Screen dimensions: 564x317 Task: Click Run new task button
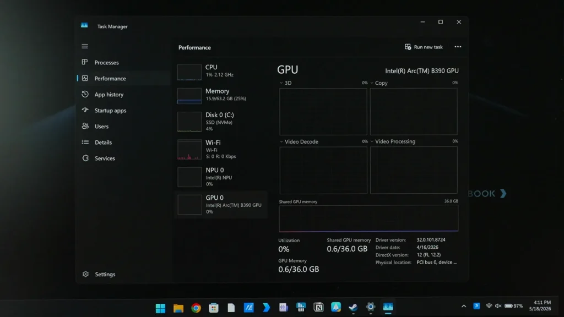(424, 47)
